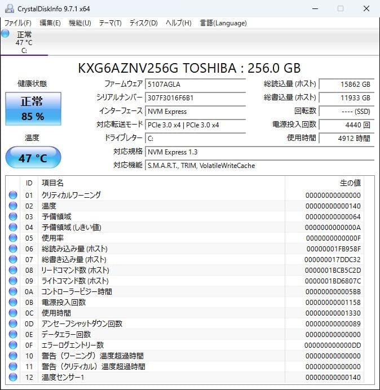
Task: Click total host writes value 11933 GB
Action: 346,97
